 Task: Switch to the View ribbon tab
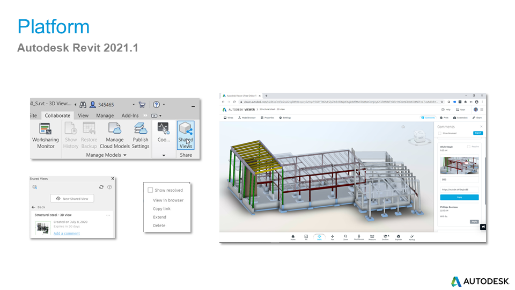coord(83,116)
